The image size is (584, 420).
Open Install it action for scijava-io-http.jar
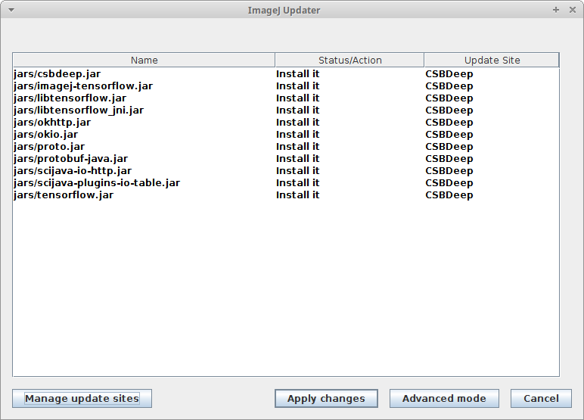pyautogui.click(x=297, y=171)
